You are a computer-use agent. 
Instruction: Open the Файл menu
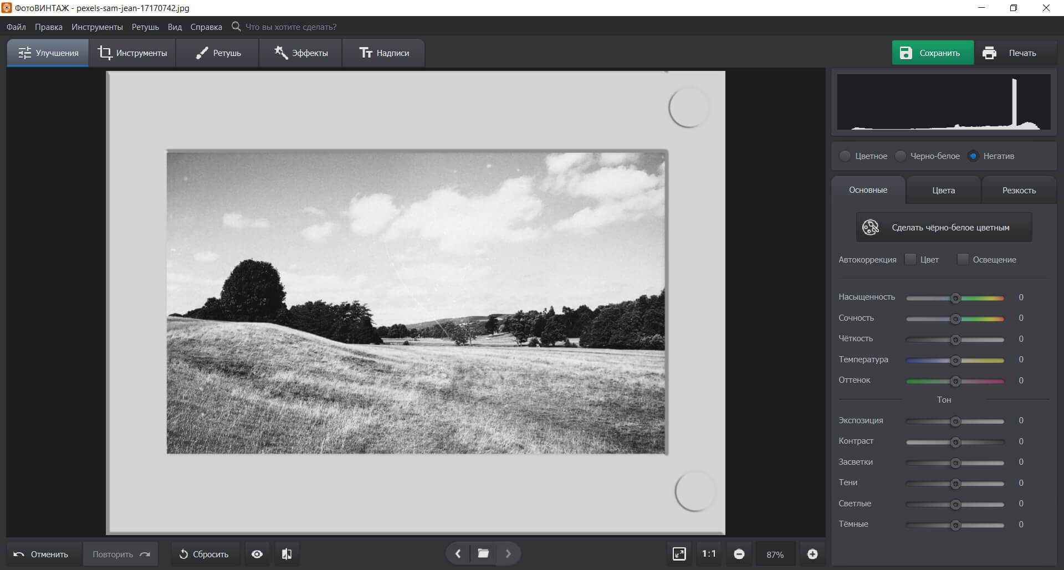(16, 27)
